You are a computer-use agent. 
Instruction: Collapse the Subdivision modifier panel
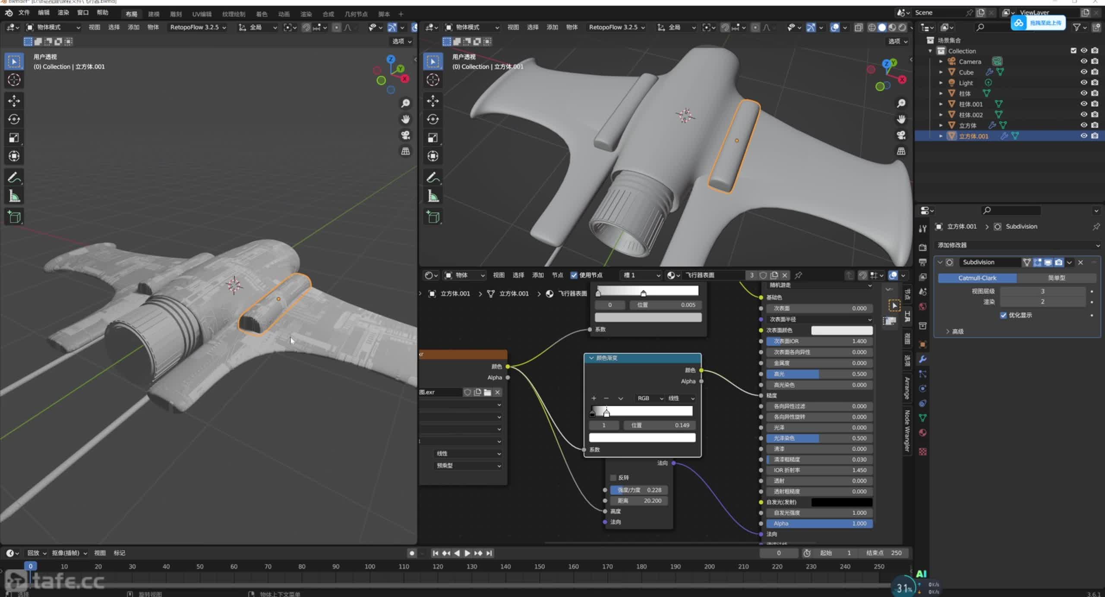940,262
